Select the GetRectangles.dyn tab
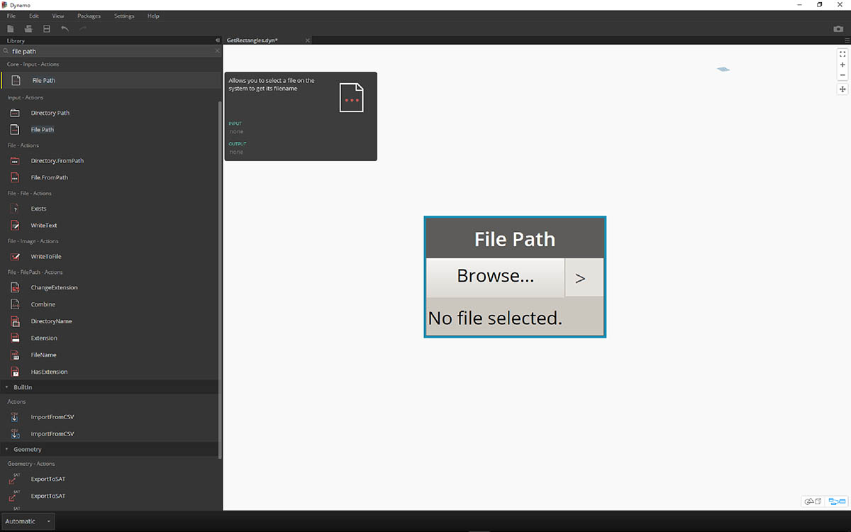Image resolution: width=851 pixels, height=532 pixels. (252, 40)
